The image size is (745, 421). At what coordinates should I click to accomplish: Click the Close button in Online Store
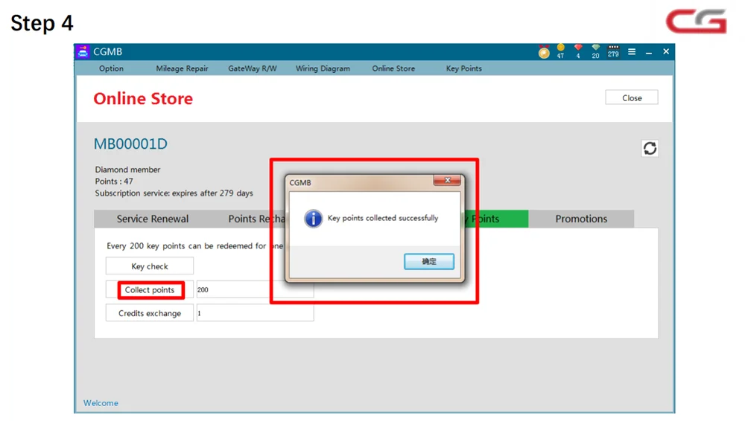pos(632,97)
